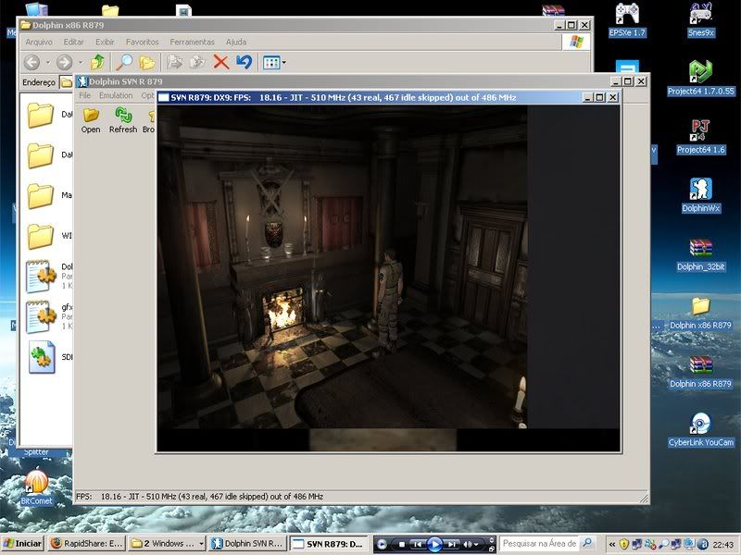Open the BitComet desktop shortcut
The height and width of the screenshot is (555, 741).
[36, 488]
